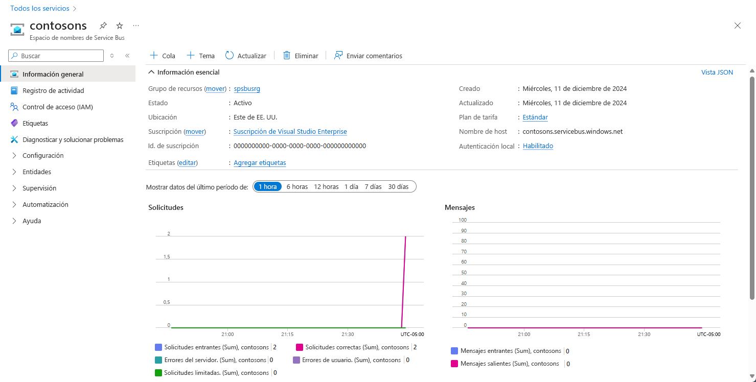Select the 7 días time range
Viewport: 756px width, 382px height.
point(373,186)
